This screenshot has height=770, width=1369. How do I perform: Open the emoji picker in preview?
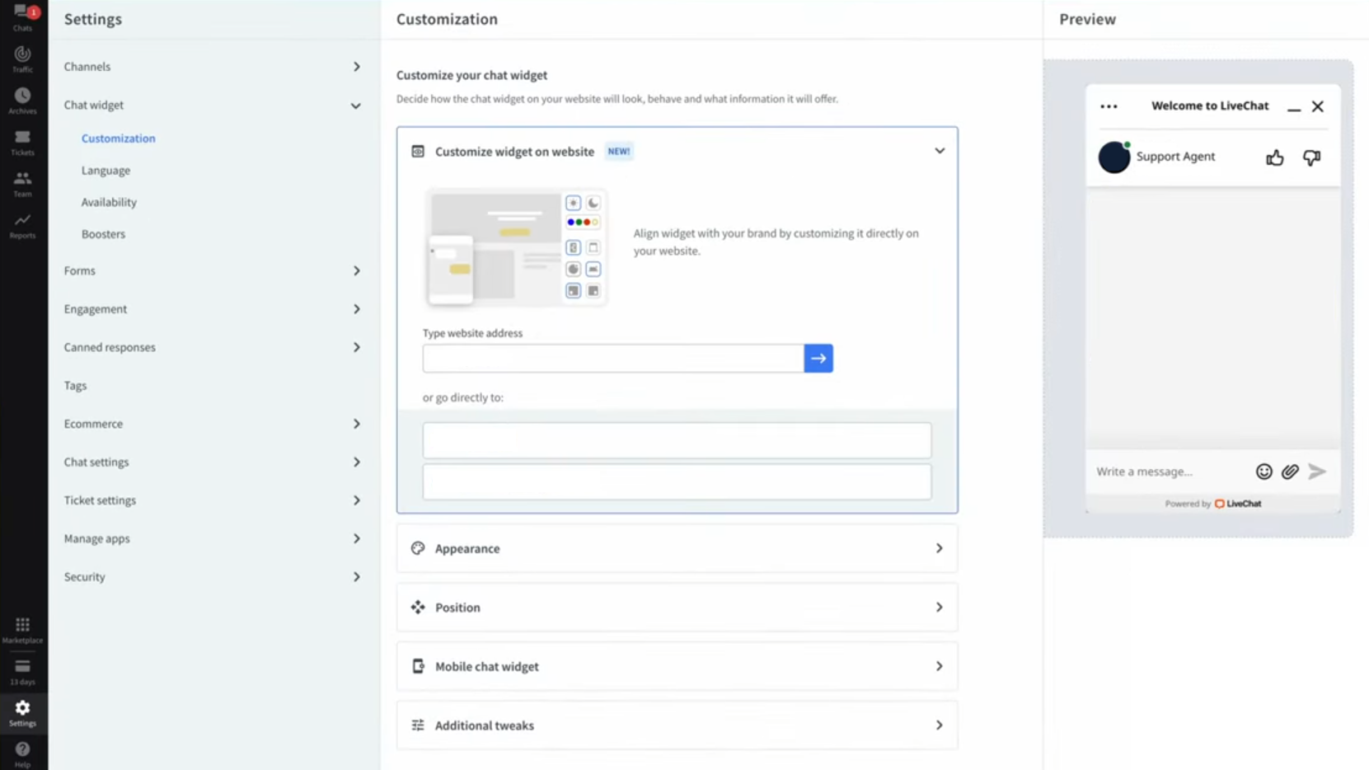[x=1264, y=472]
